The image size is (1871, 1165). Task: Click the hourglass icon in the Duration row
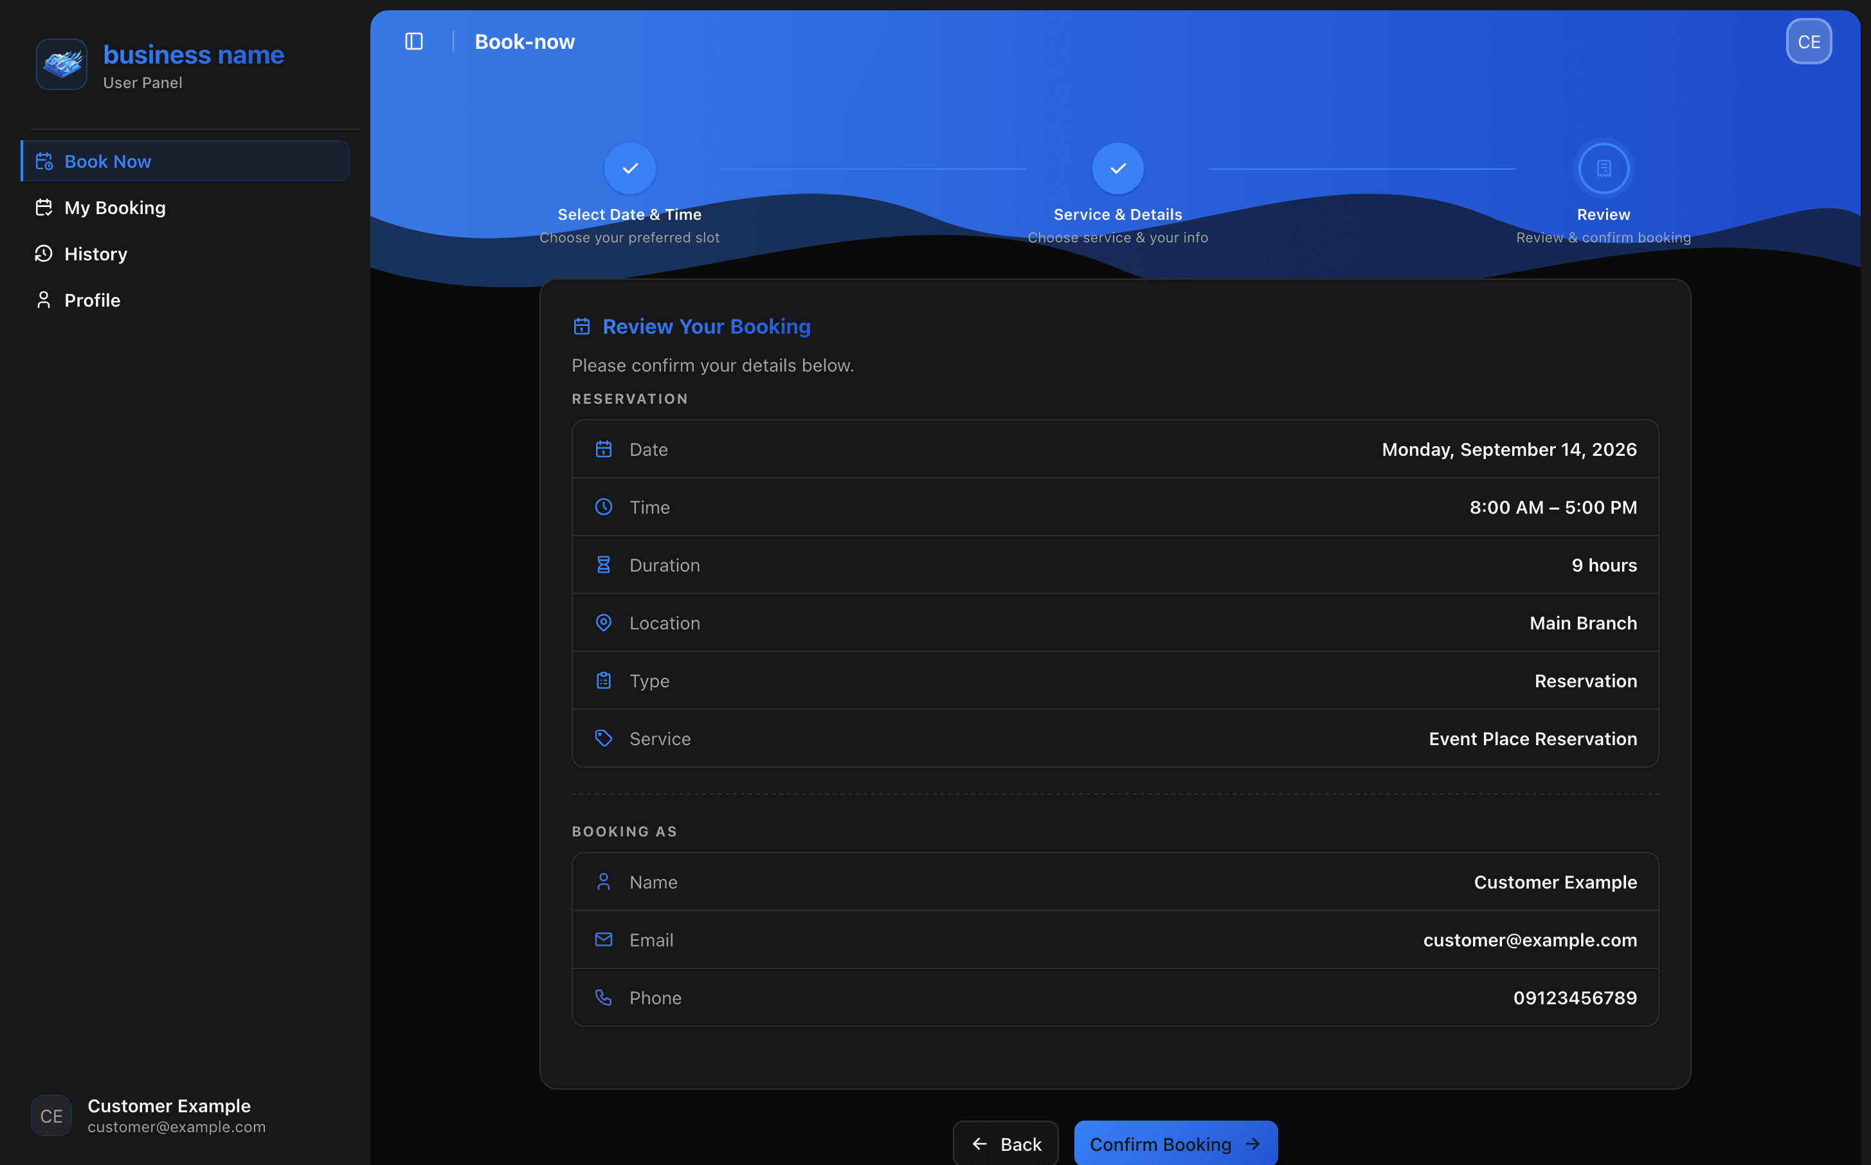pyautogui.click(x=603, y=564)
